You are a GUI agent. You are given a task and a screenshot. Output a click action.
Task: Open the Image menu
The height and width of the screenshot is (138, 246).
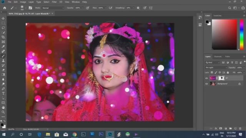(x=23, y=2)
